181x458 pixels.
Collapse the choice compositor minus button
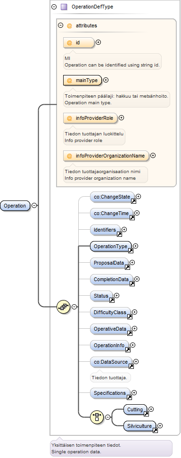coord(107,417)
